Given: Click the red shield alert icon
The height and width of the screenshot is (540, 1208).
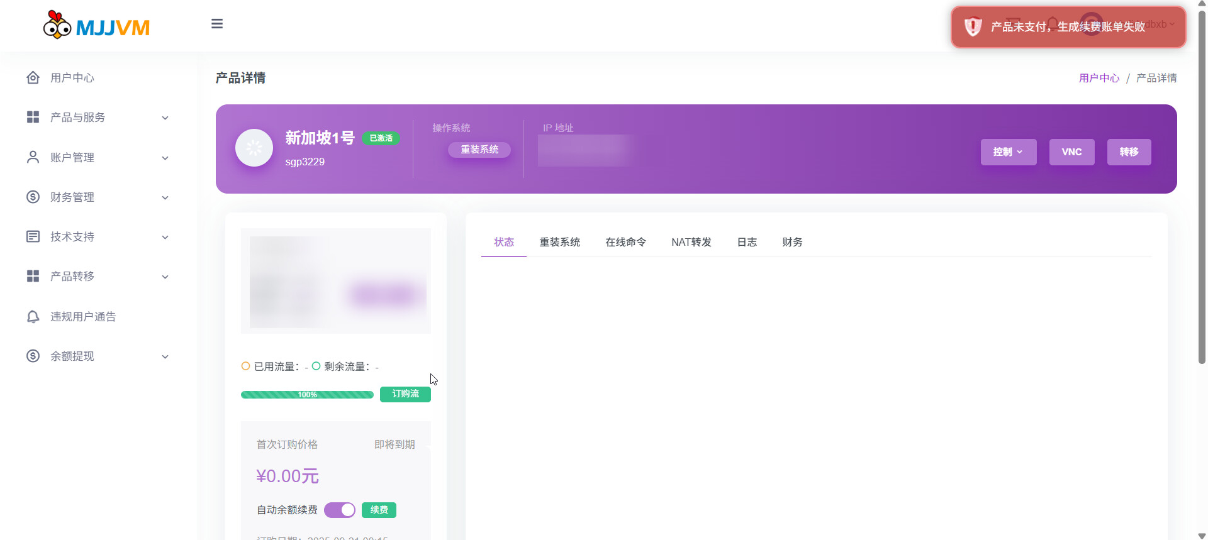Looking at the screenshot, I should [973, 26].
